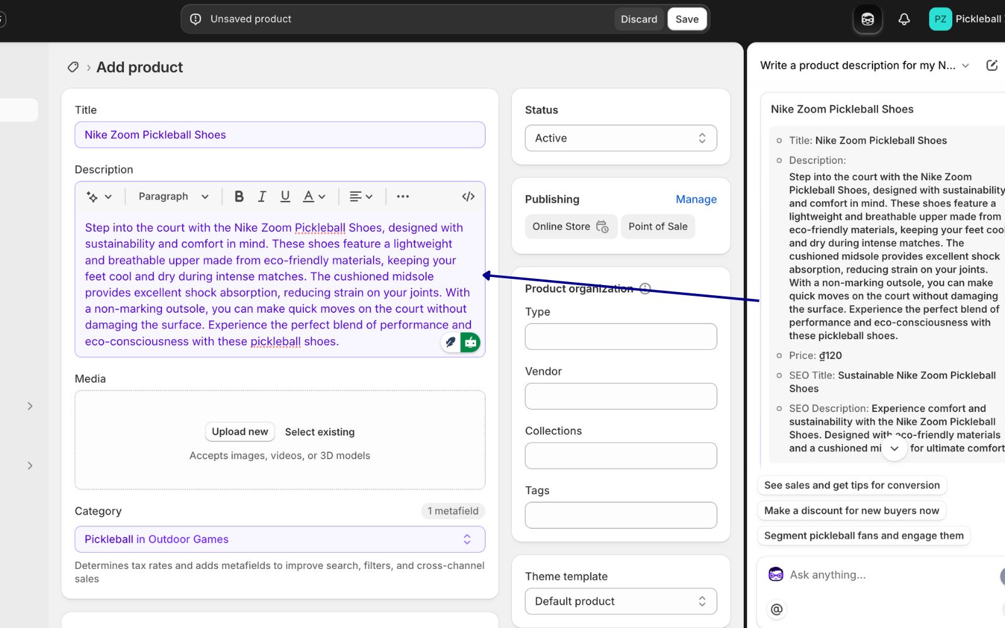The width and height of the screenshot is (1005, 628).
Task: Toggle underline formatting
Action: (x=285, y=197)
